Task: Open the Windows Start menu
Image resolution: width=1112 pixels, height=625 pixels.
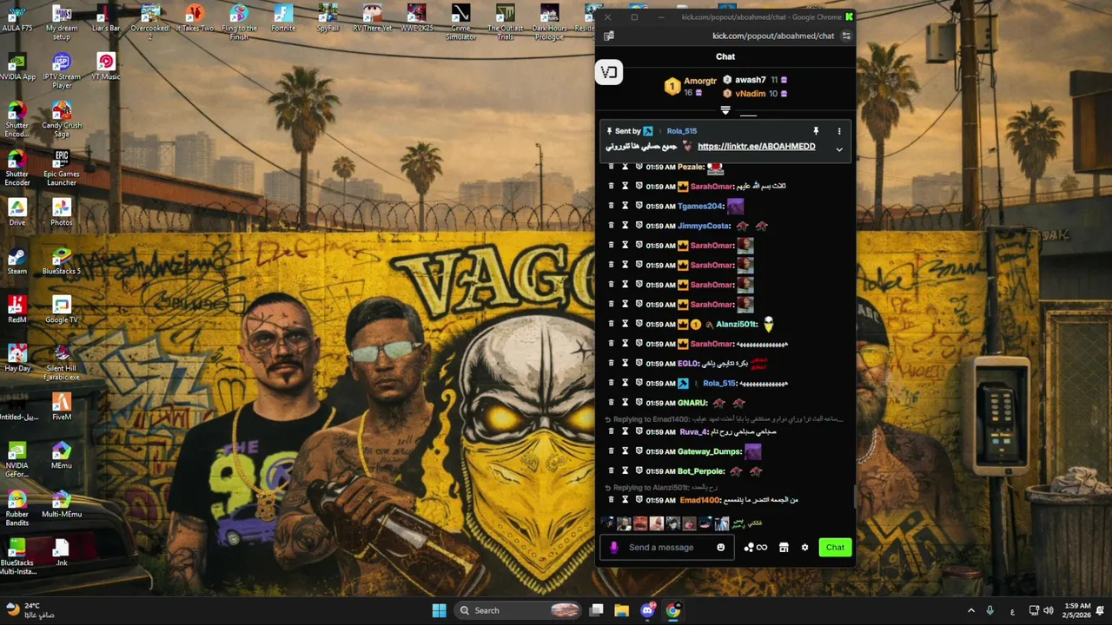Action: [439, 610]
